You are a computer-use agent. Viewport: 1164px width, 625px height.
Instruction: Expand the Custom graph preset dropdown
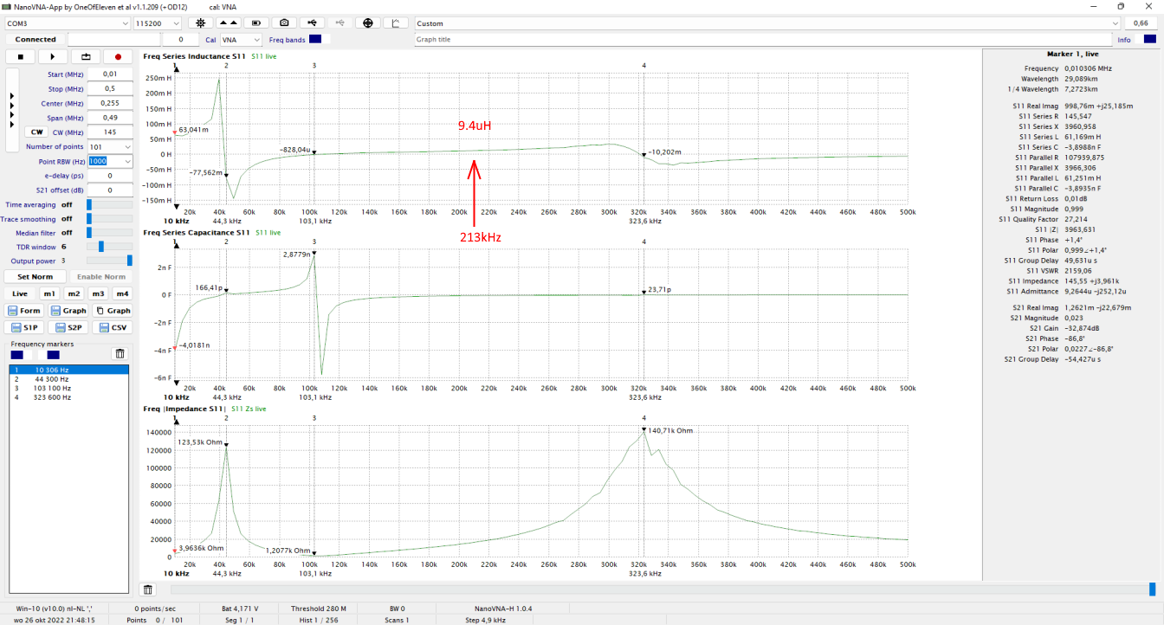click(767, 23)
